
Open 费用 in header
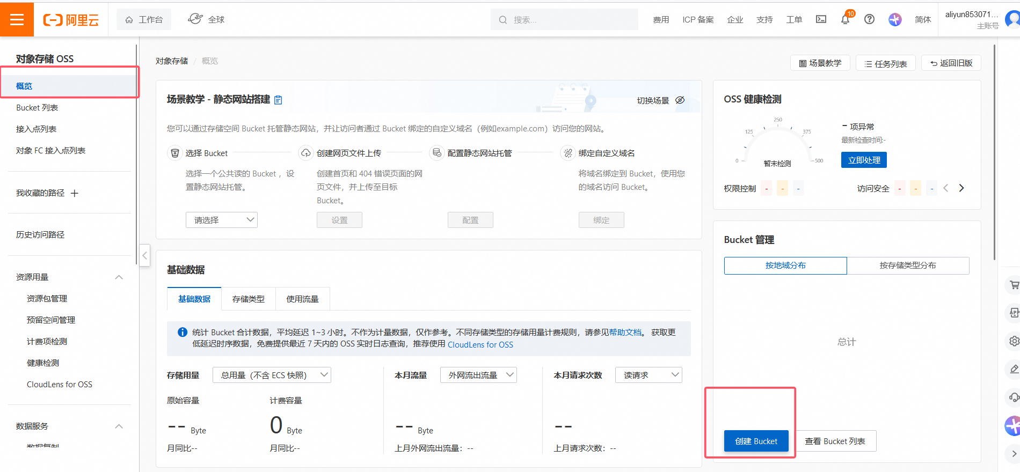coord(661,20)
